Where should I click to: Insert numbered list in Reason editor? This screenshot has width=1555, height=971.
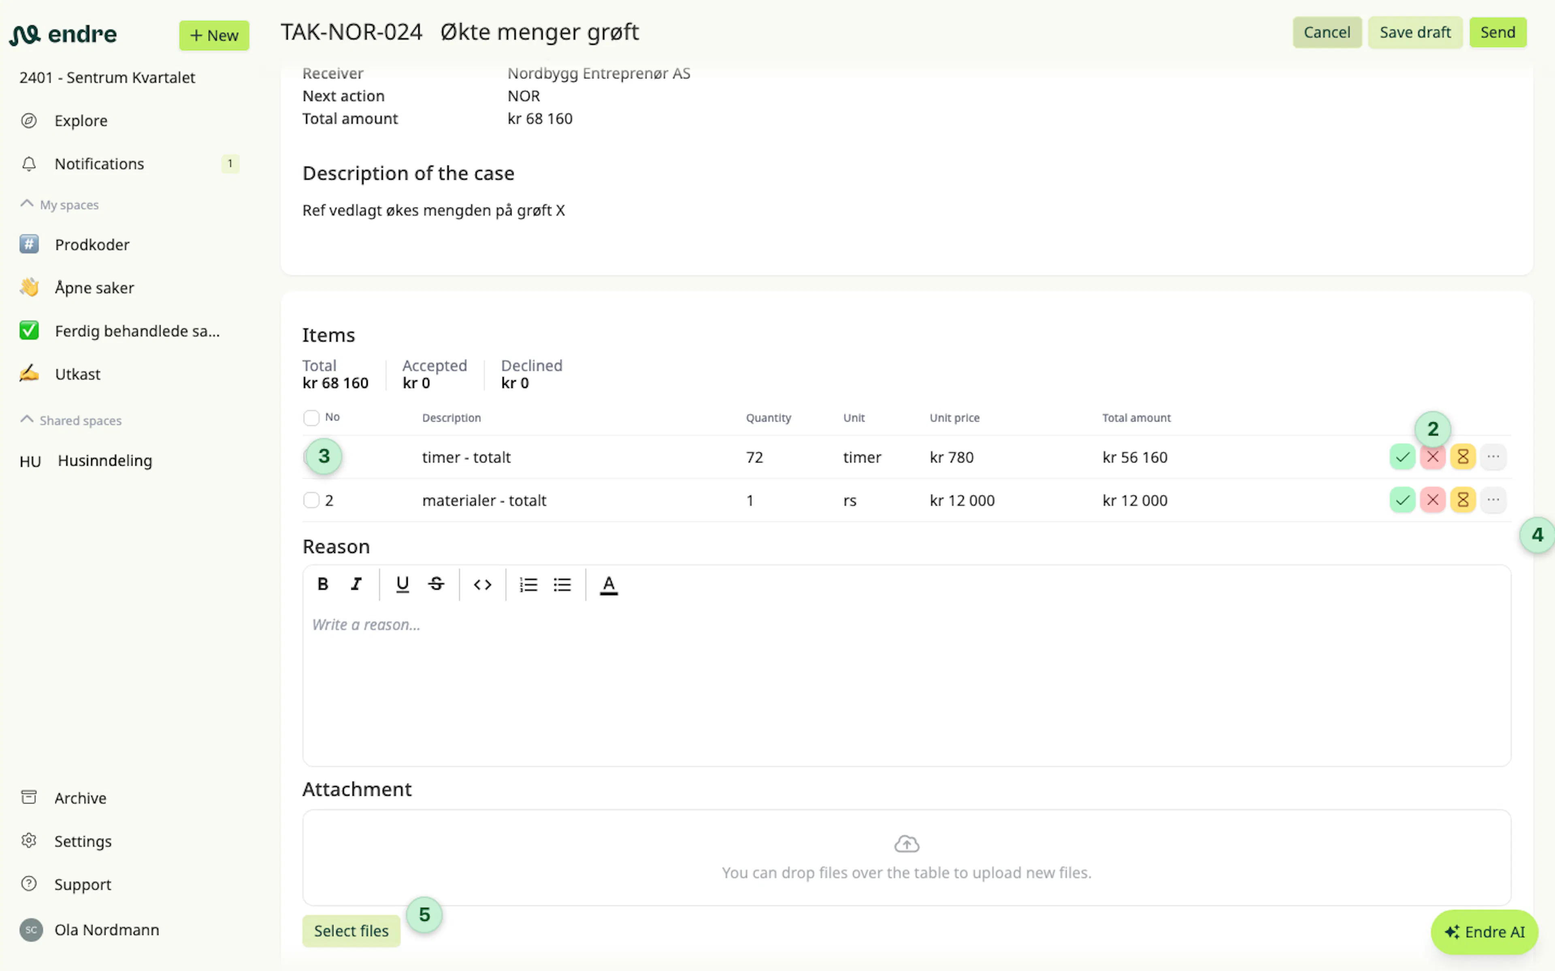tap(528, 584)
